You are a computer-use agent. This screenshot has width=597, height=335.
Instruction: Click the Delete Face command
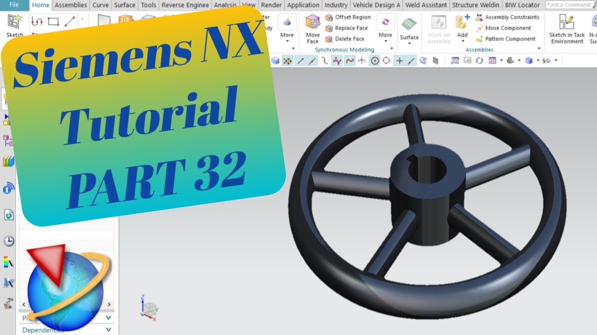[x=345, y=39]
